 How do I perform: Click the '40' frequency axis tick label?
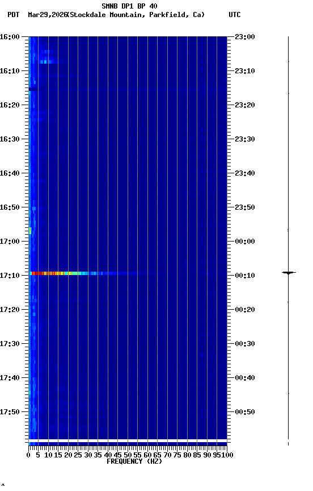click(108, 455)
